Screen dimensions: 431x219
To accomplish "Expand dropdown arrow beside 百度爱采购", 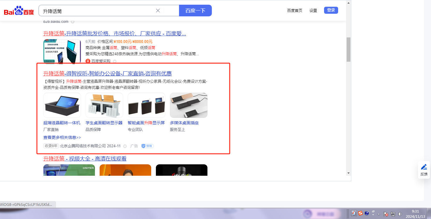I will [115, 61].
